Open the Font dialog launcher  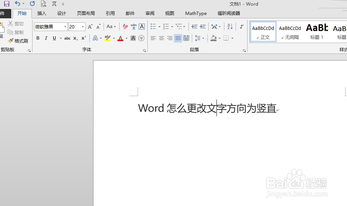(144, 51)
